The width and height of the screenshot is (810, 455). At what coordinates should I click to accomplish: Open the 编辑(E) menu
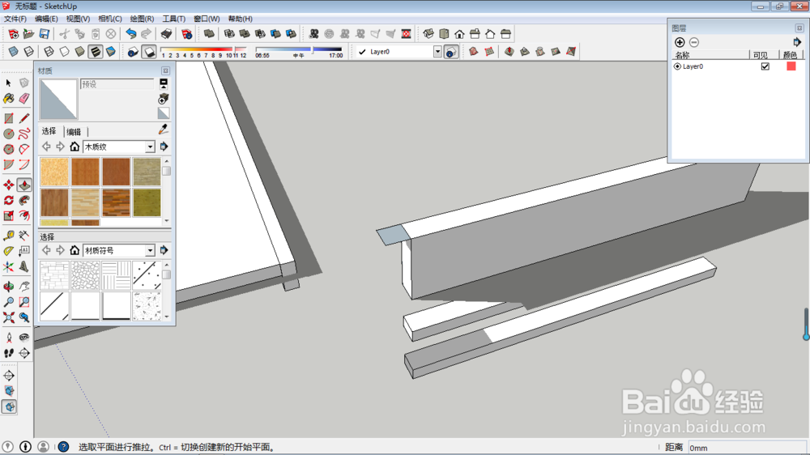[46, 19]
